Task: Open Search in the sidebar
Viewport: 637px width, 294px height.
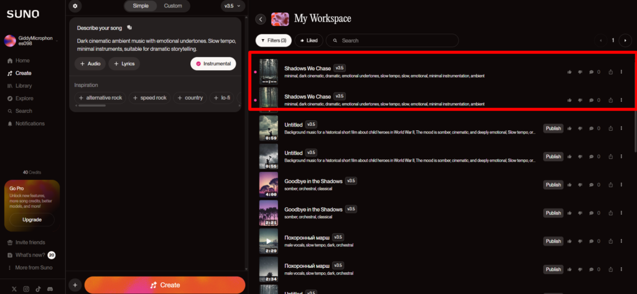Action: 20,111
